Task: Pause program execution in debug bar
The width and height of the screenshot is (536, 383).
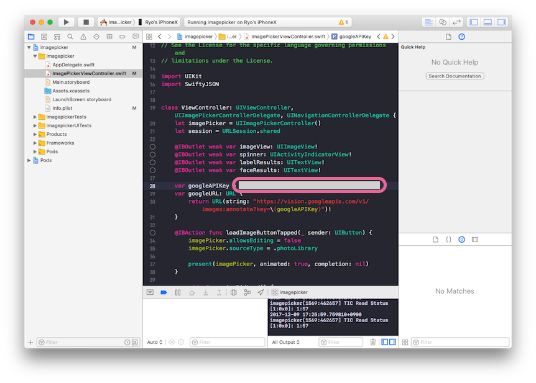Action: (x=178, y=292)
